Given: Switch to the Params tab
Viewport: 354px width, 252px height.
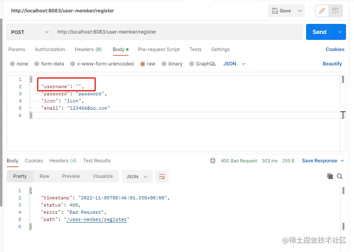Looking at the screenshot, I should [17, 49].
